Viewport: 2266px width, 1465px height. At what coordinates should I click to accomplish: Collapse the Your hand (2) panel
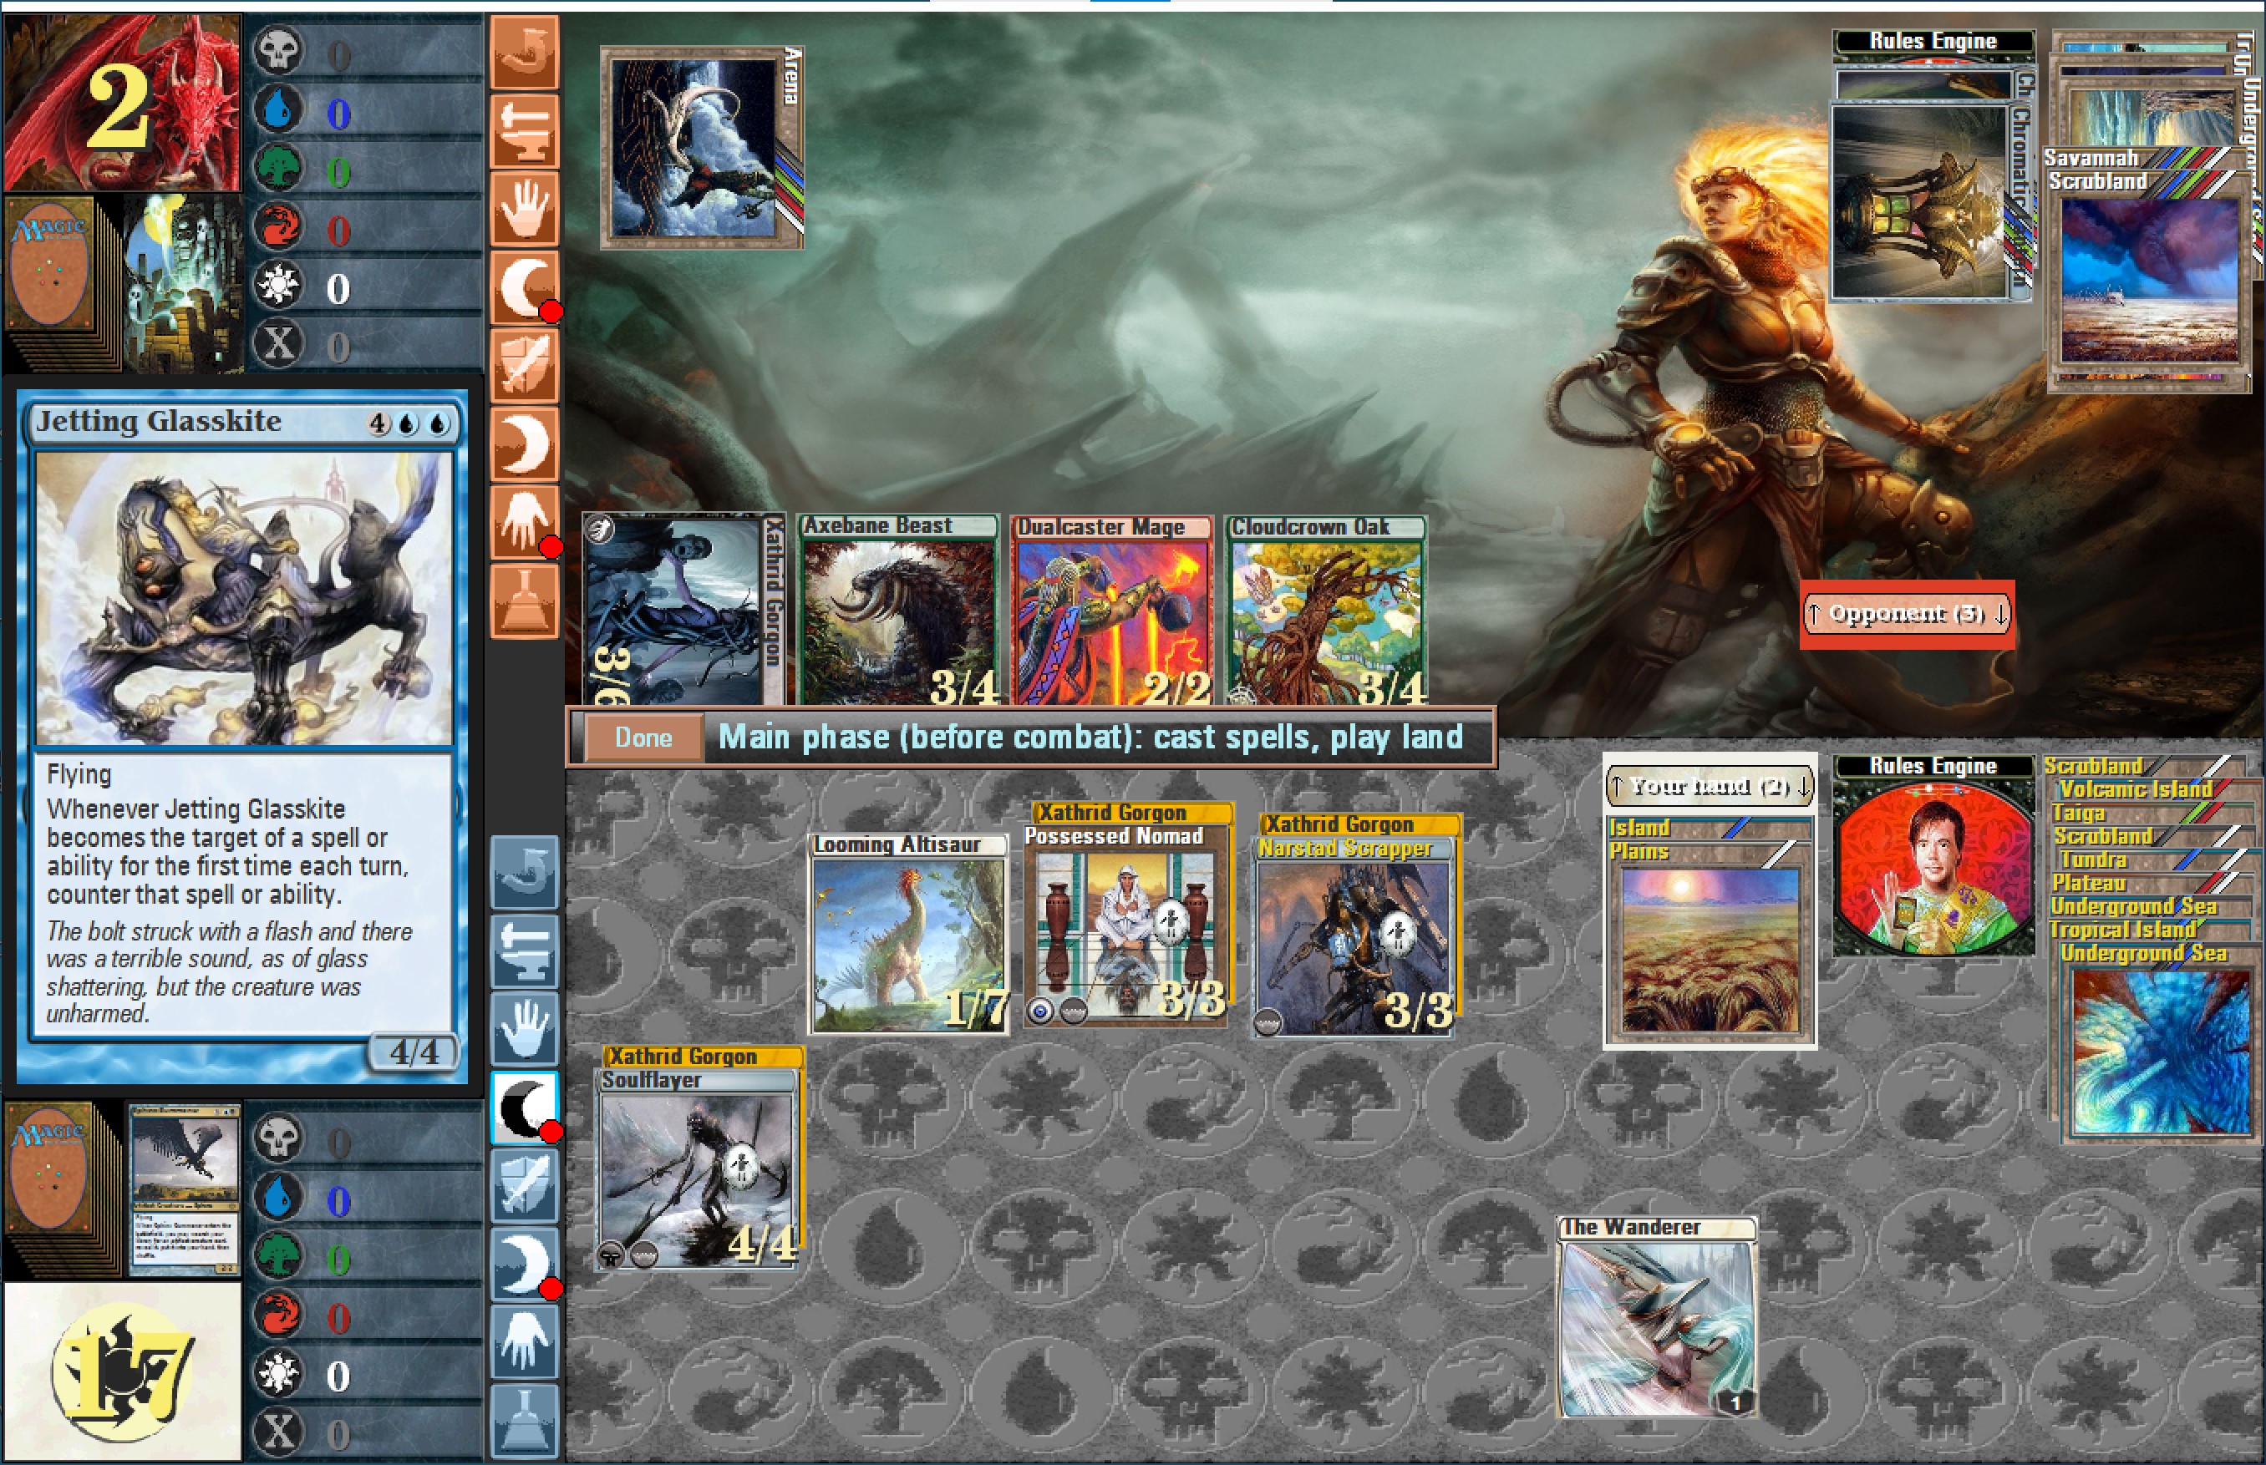1710,786
